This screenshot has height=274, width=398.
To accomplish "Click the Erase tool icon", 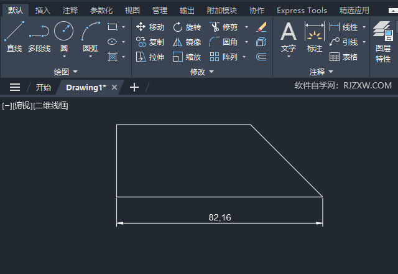I will (261, 27).
